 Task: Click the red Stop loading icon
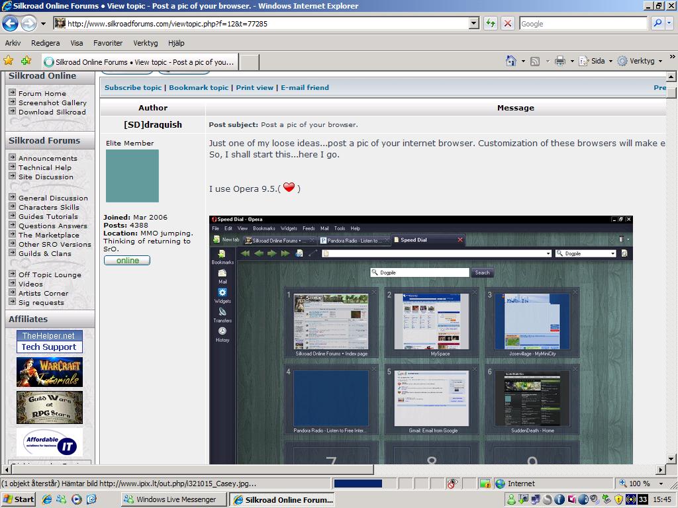tap(507, 24)
